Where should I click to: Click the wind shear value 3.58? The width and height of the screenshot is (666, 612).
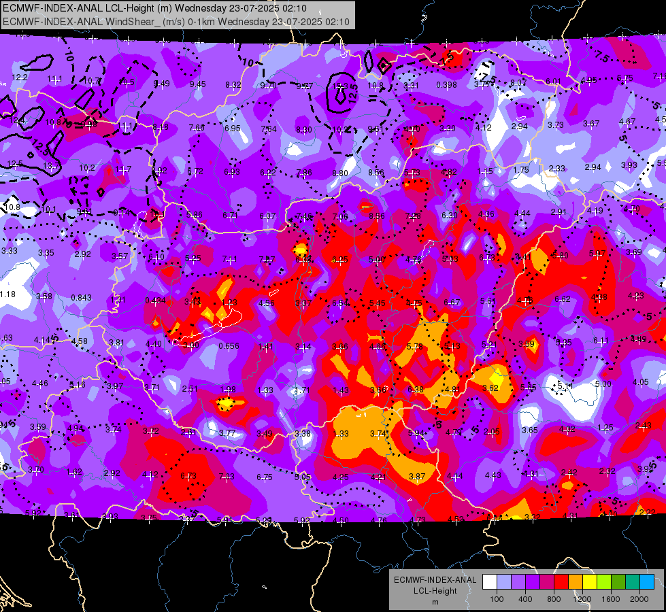tap(44, 296)
